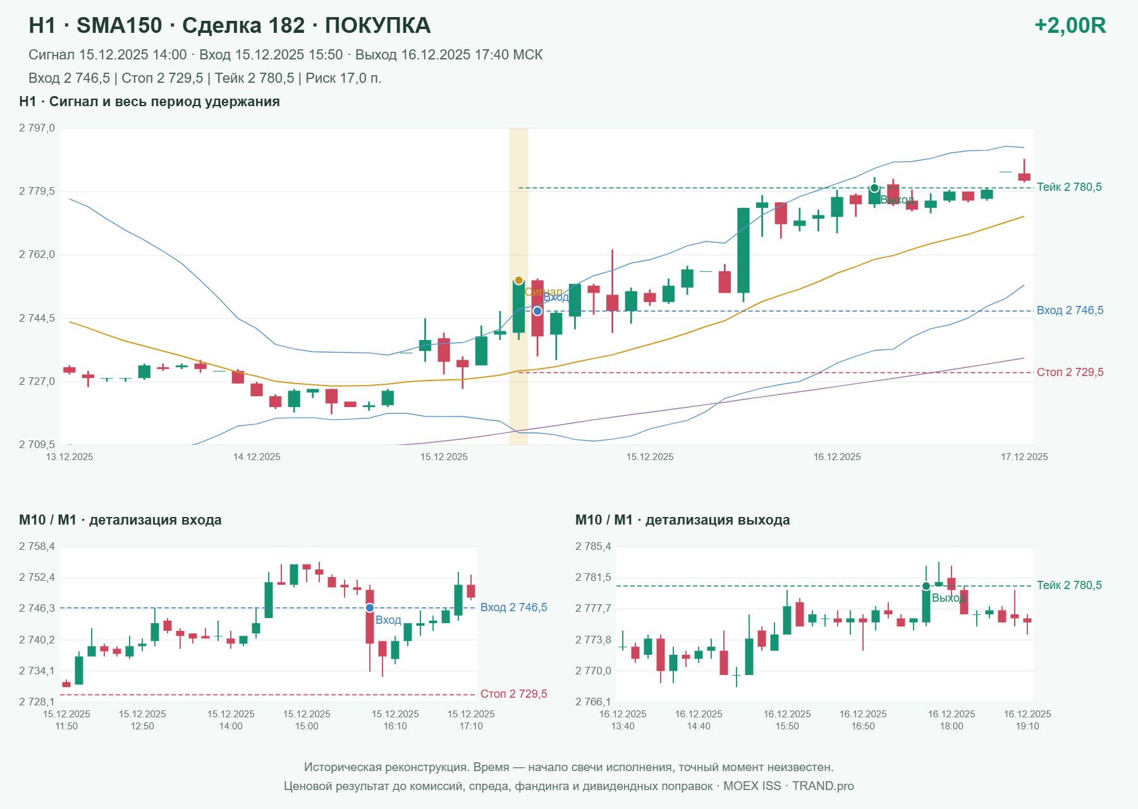
Task: Click the 17.12.2025 date axis label
Action: click(1024, 457)
